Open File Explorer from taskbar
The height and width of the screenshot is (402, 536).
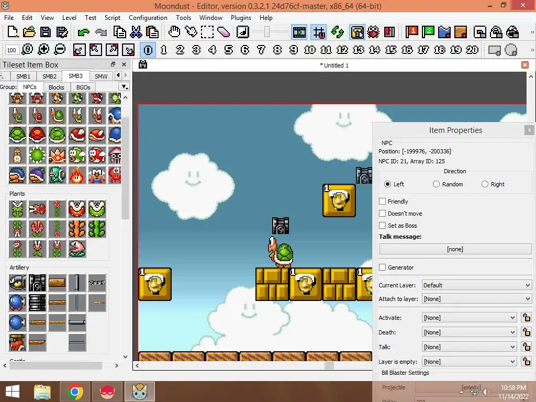click(x=42, y=392)
